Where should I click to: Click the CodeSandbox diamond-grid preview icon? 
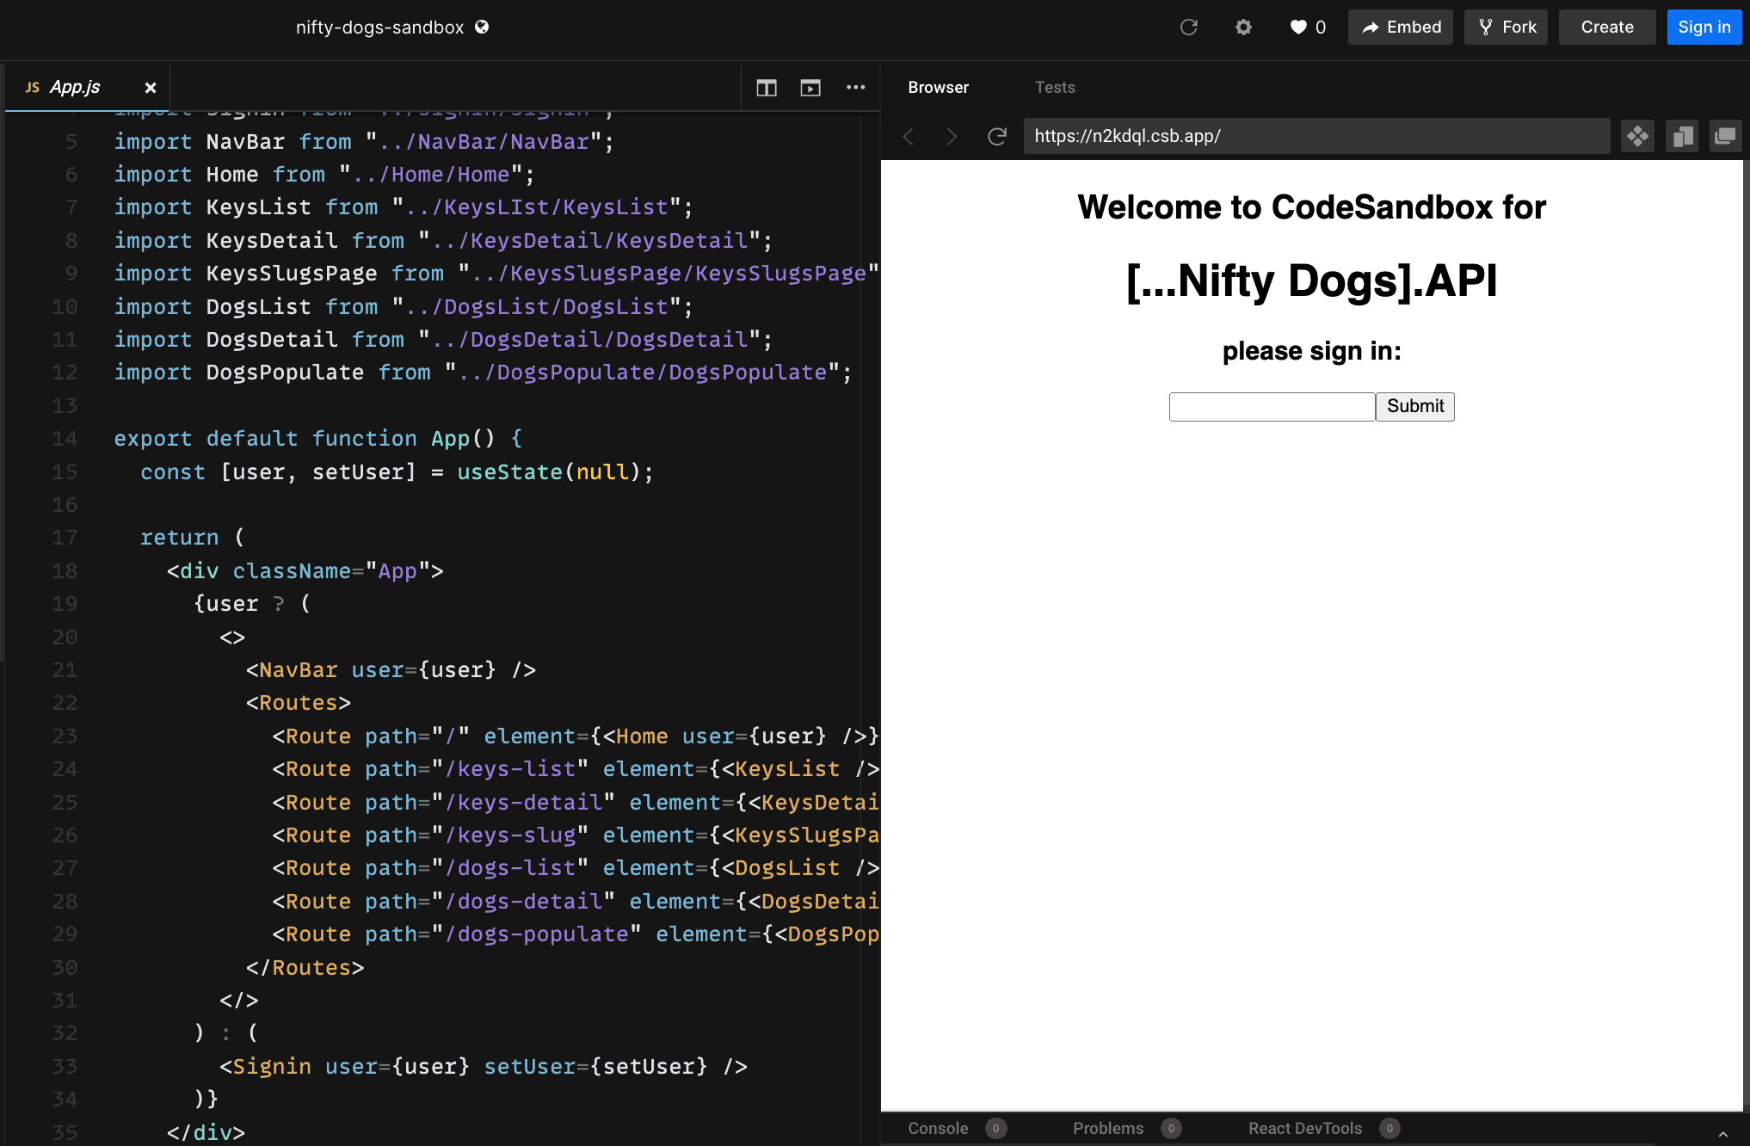(x=1637, y=136)
